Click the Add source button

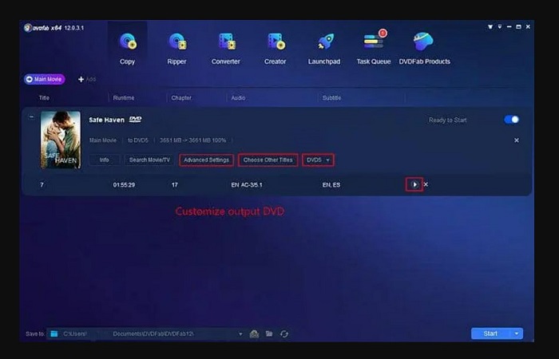86,79
